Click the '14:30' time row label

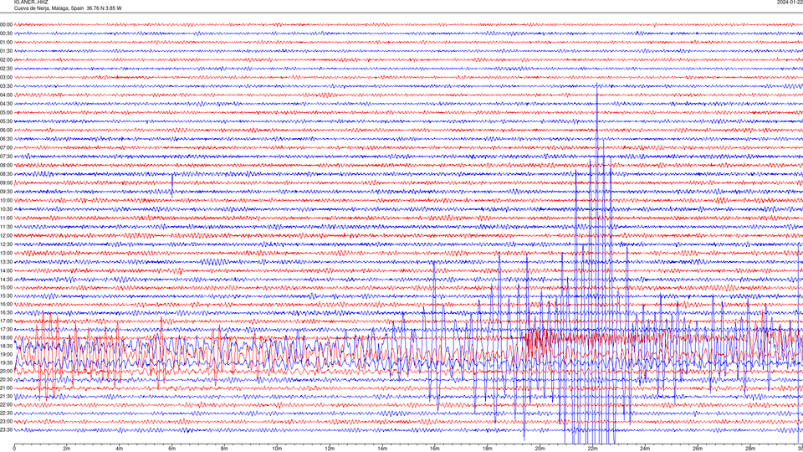point(6,280)
